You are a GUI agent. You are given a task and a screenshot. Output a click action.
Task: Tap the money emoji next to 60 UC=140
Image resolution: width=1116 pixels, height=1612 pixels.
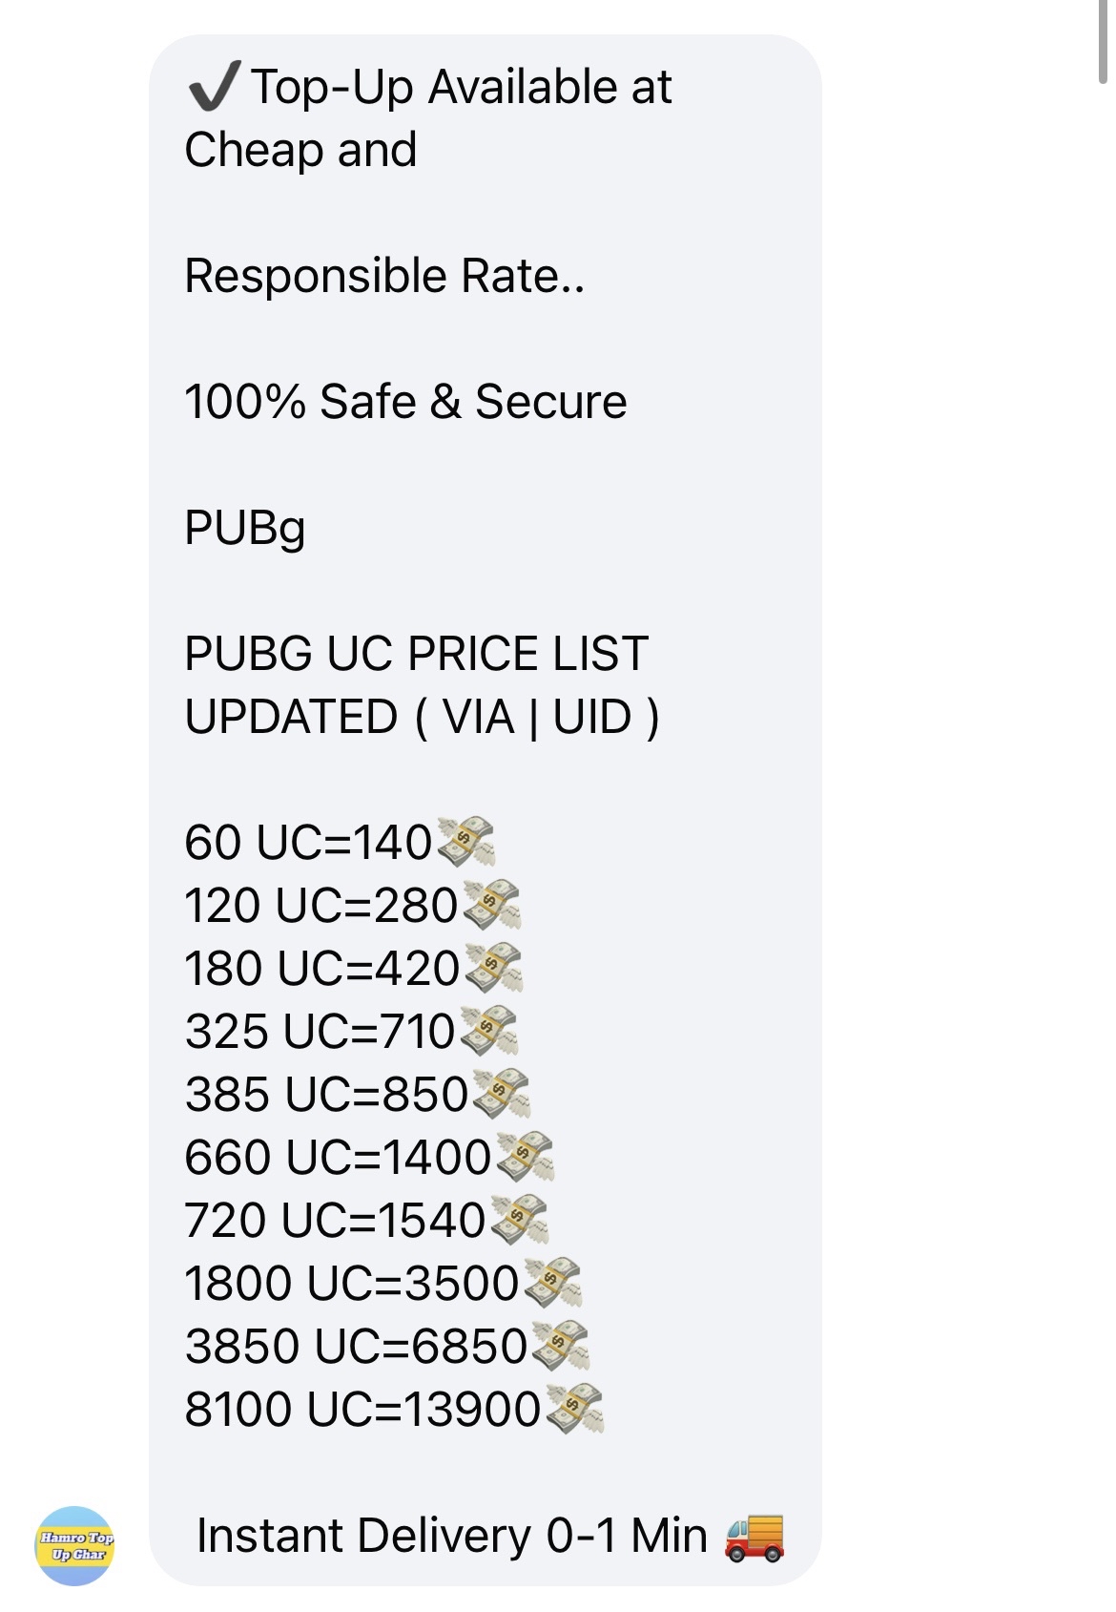pyautogui.click(x=465, y=842)
